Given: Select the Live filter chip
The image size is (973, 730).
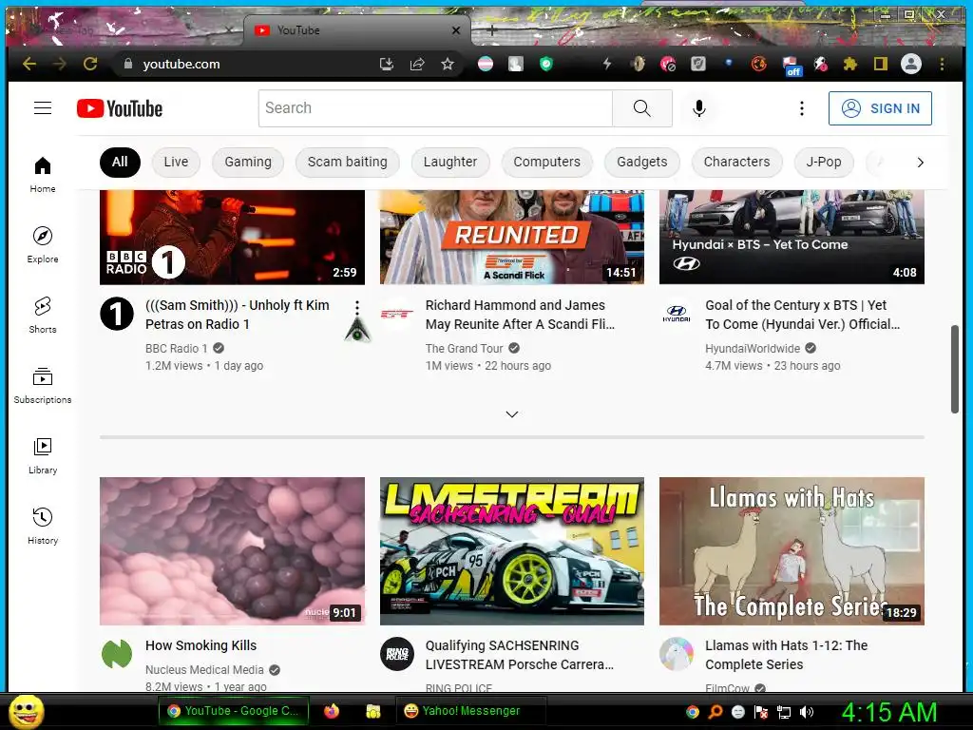Looking at the screenshot, I should 176,162.
